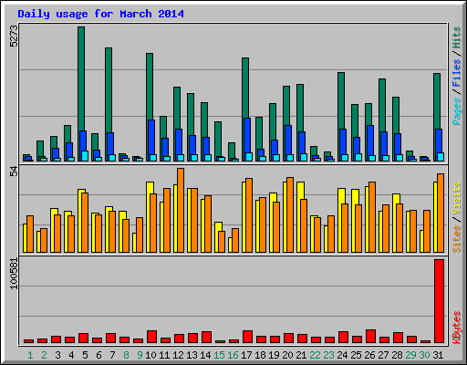
Task: Click the green hits bar for day 31
Action: 437,101
